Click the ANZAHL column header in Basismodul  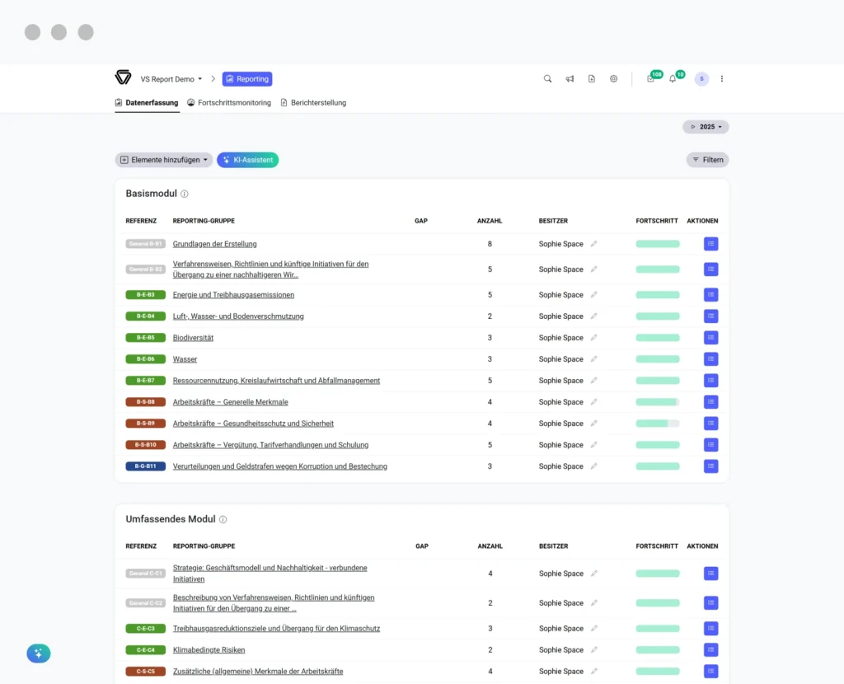490,221
